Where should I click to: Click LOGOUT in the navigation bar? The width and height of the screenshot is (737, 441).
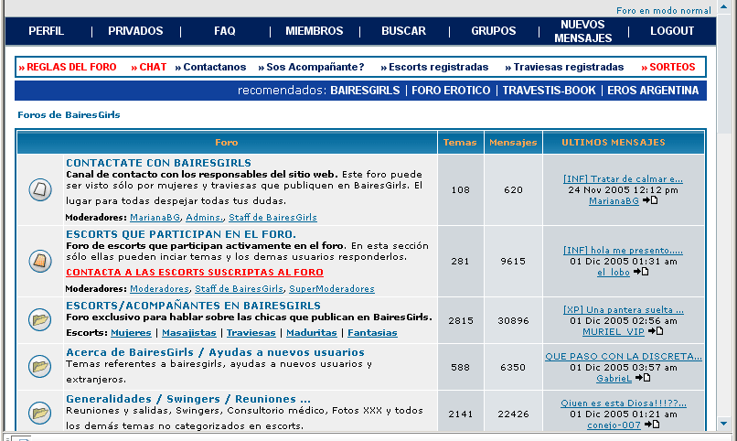(x=672, y=31)
